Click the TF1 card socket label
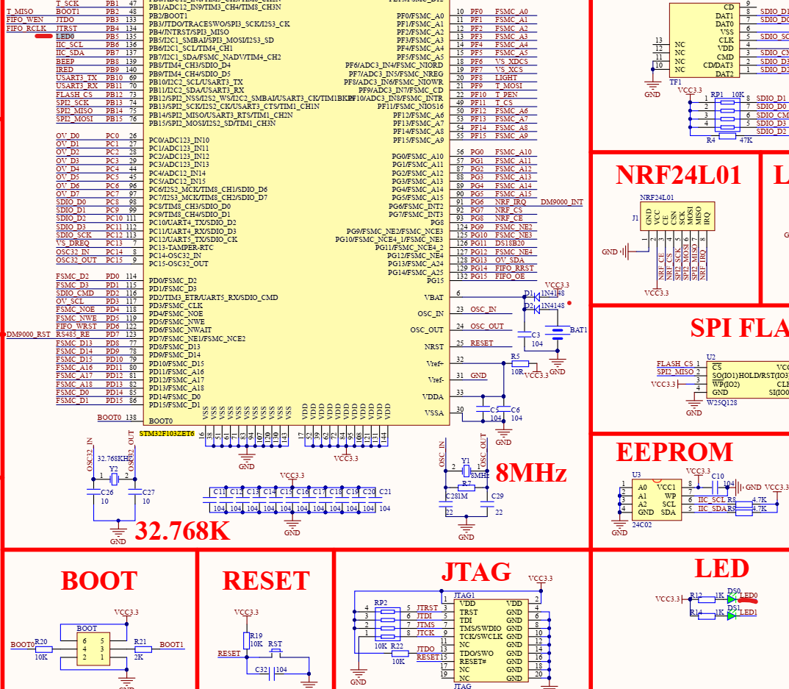Screen dimensions: 789x689 (x=675, y=82)
